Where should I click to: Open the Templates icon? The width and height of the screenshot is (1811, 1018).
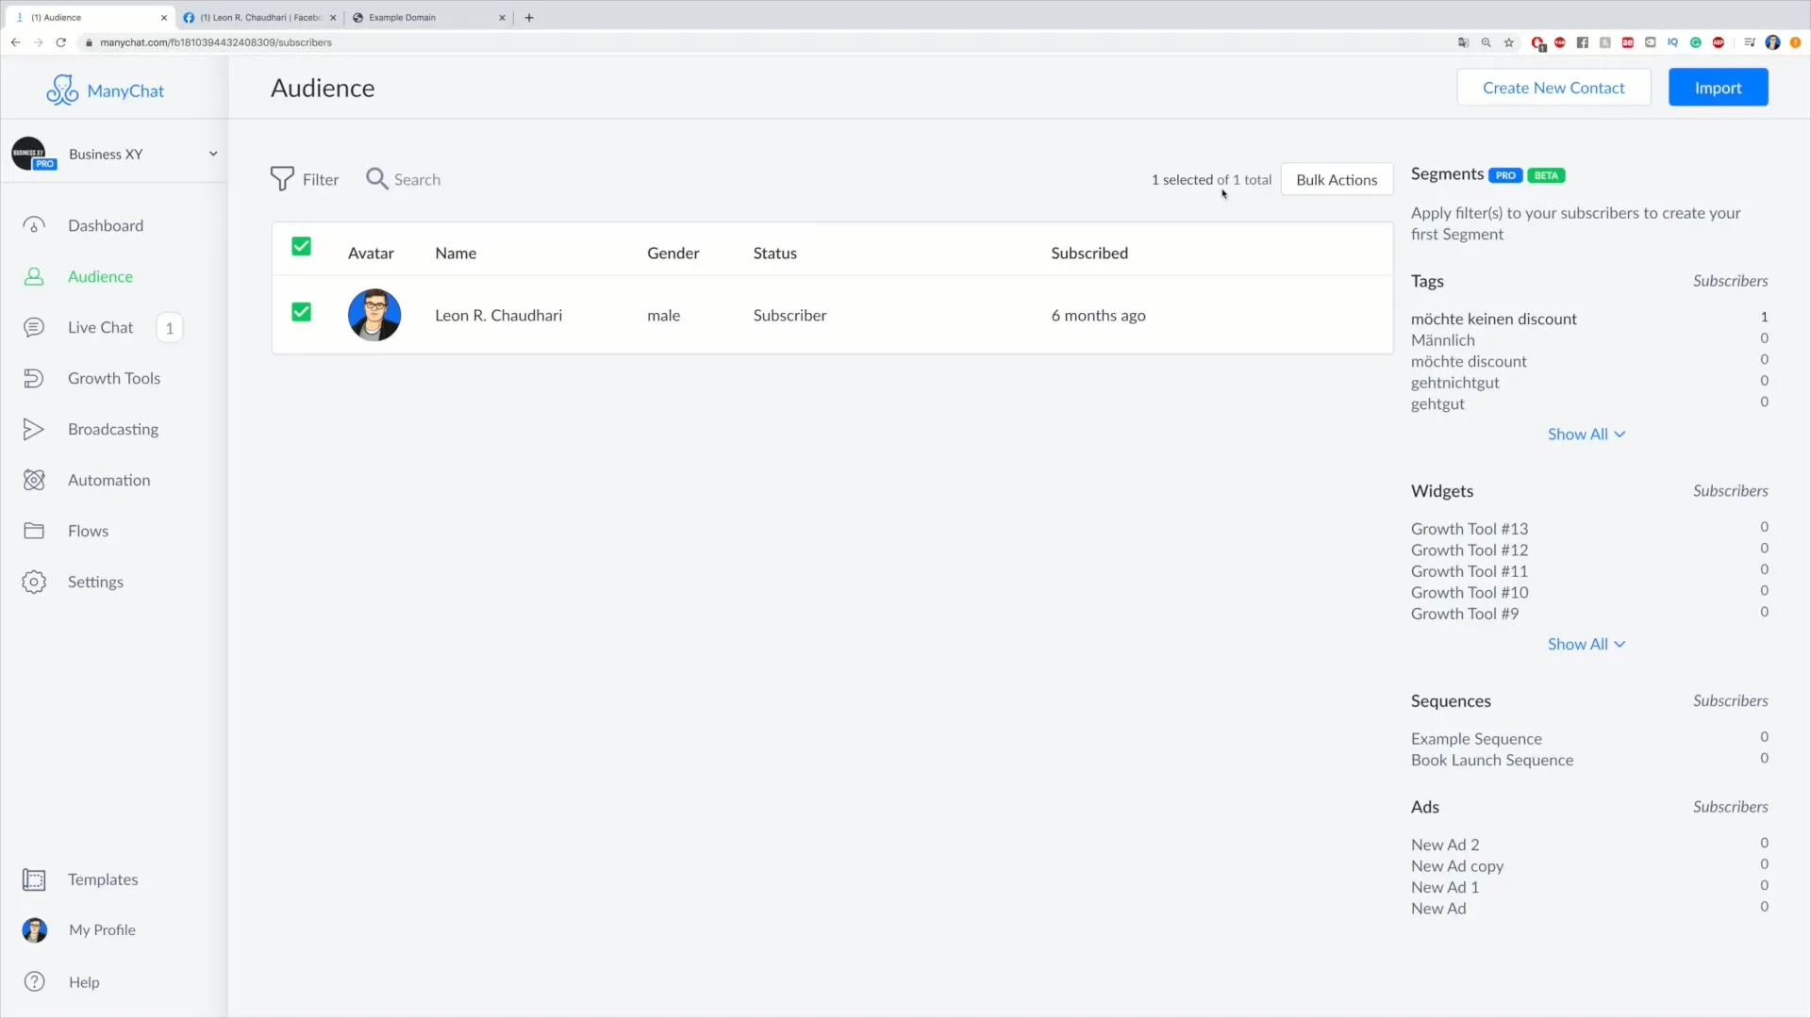[34, 879]
